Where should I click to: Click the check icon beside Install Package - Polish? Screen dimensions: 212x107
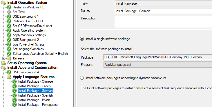tap(15, 100)
